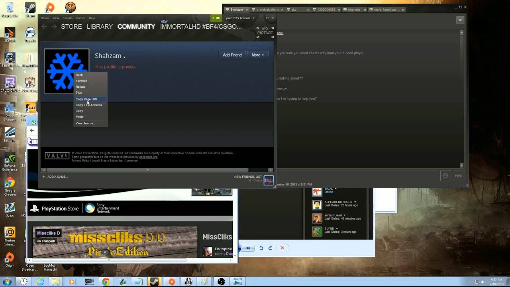Launch ESL Wire from the desktop
This screenshot has height=287, width=510.
pyautogui.click(x=10, y=135)
